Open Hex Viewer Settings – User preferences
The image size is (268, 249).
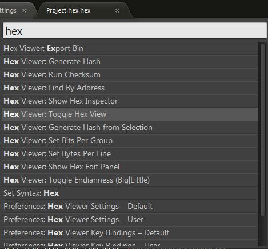point(130,220)
